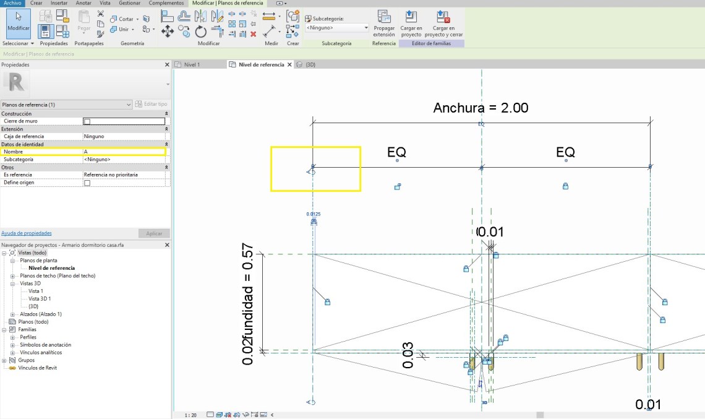Click the Aplicar button

(154, 233)
